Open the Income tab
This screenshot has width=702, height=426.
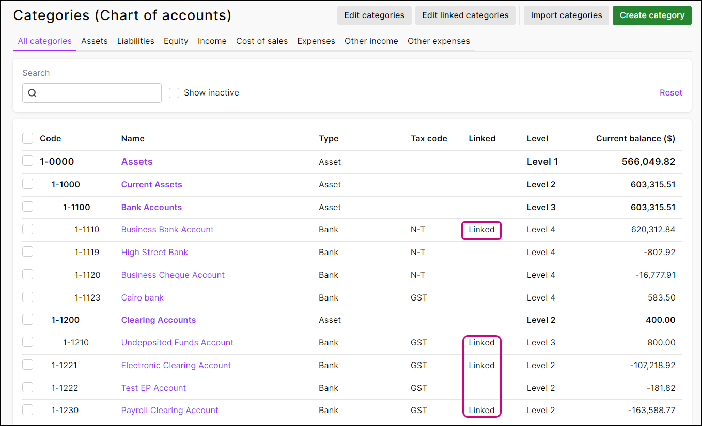212,41
